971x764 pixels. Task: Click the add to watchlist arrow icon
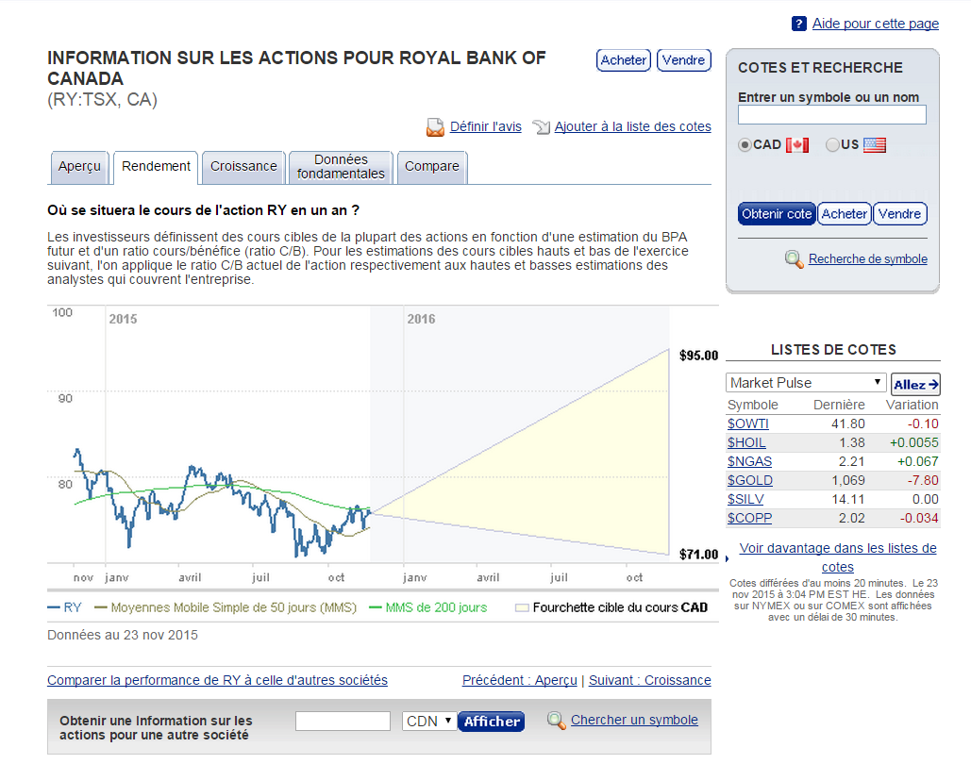(x=542, y=127)
